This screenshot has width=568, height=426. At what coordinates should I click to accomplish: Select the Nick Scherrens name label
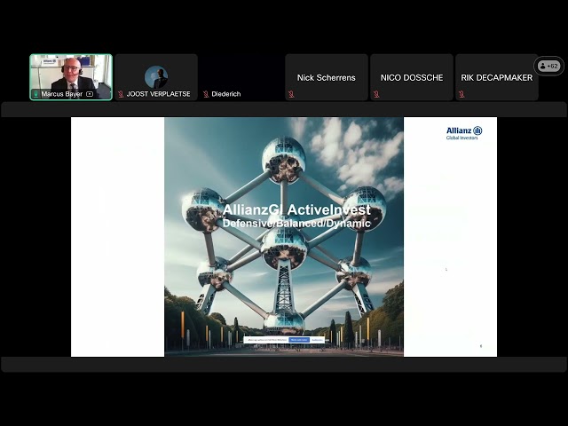click(x=326, y=77)
